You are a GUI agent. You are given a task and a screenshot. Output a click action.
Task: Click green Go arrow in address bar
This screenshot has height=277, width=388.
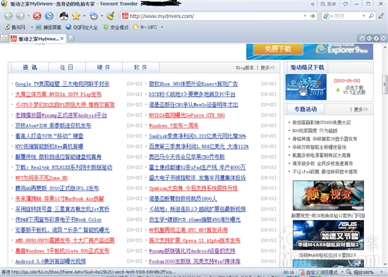point(313,16)
